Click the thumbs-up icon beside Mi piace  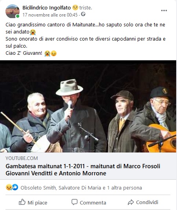pos(22,202)
